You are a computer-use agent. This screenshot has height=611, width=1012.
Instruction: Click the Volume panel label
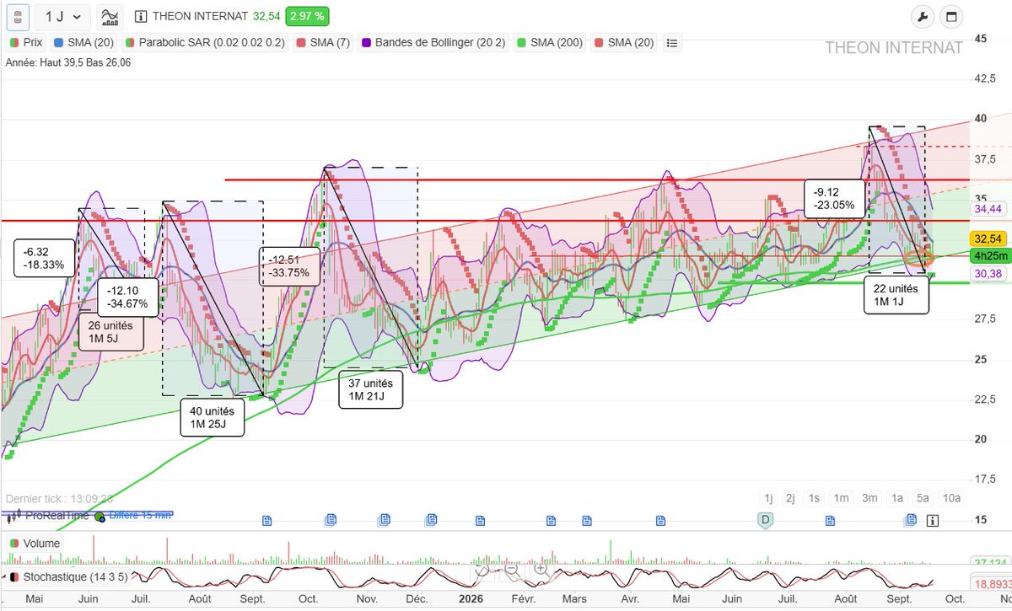pyautogui.click(x=35, y=544)
